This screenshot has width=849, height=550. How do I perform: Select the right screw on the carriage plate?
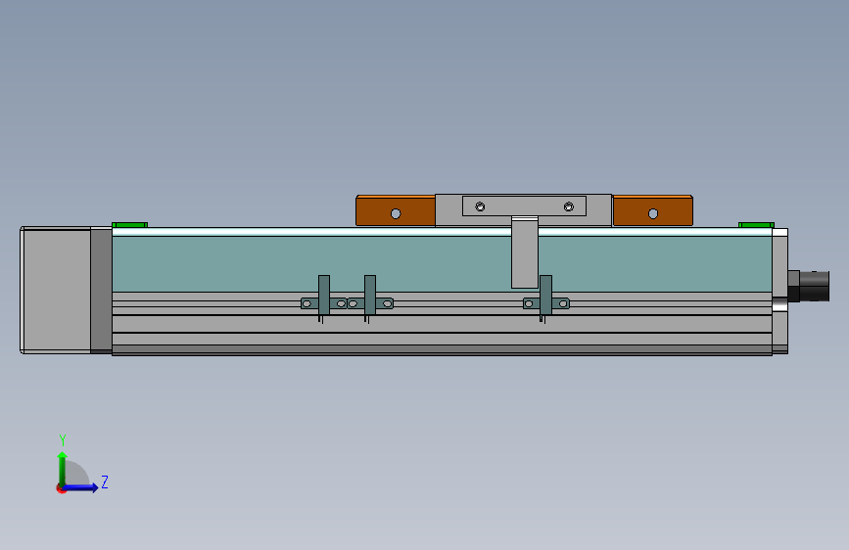[x=569, y=206]
